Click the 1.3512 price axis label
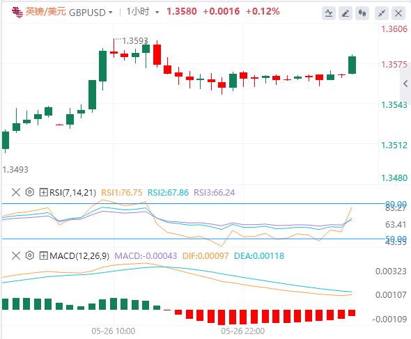411x339 pixels. pyautogui.click(x=394, y=145)
